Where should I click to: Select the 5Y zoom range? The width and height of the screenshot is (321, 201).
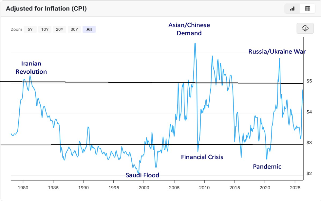tap(30, 29)
